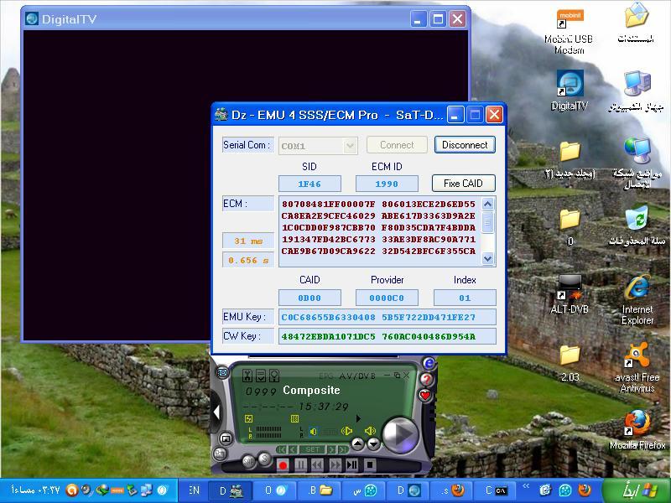The height and width of the screenshot is (503, 671).
Task: Open the folder named 0
Action: click(570, 227)
